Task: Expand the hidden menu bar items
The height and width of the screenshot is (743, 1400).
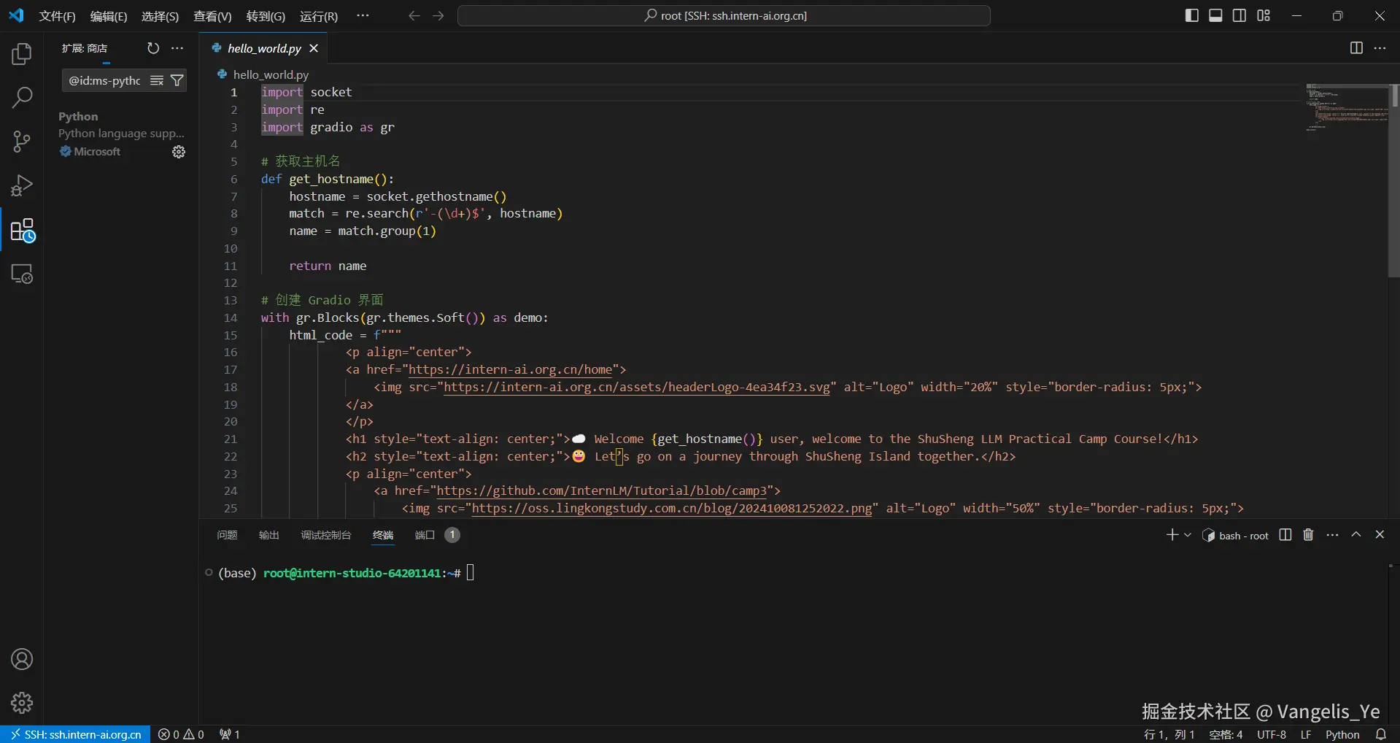Action: coord(363,15)
